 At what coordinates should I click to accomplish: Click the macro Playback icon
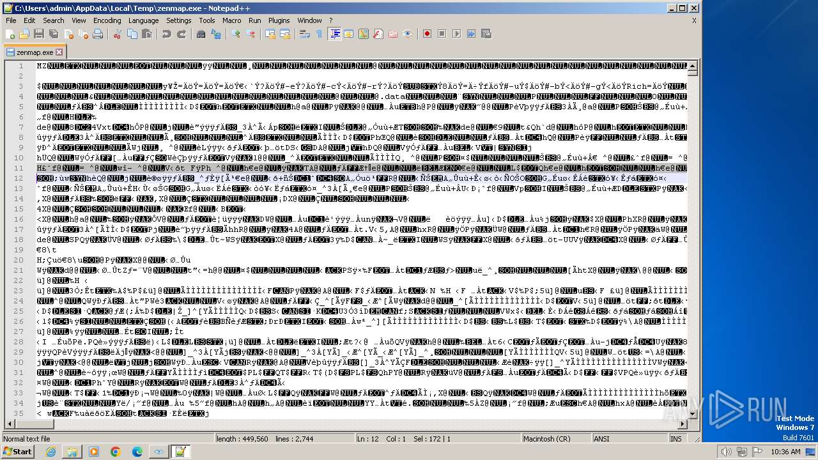tap(456, 34)
